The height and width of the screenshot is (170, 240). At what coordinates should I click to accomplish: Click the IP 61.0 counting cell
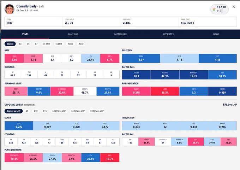point(13,74)
